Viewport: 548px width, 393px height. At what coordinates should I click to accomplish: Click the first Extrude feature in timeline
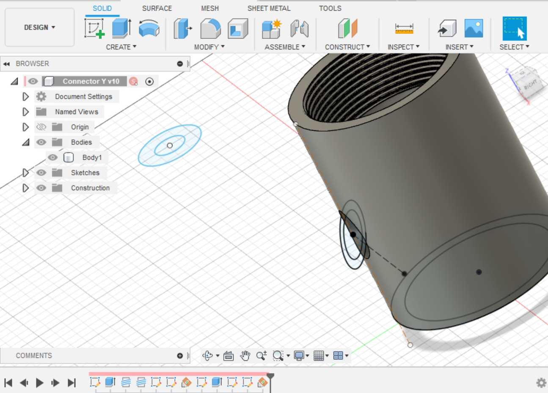coord(110,382)
